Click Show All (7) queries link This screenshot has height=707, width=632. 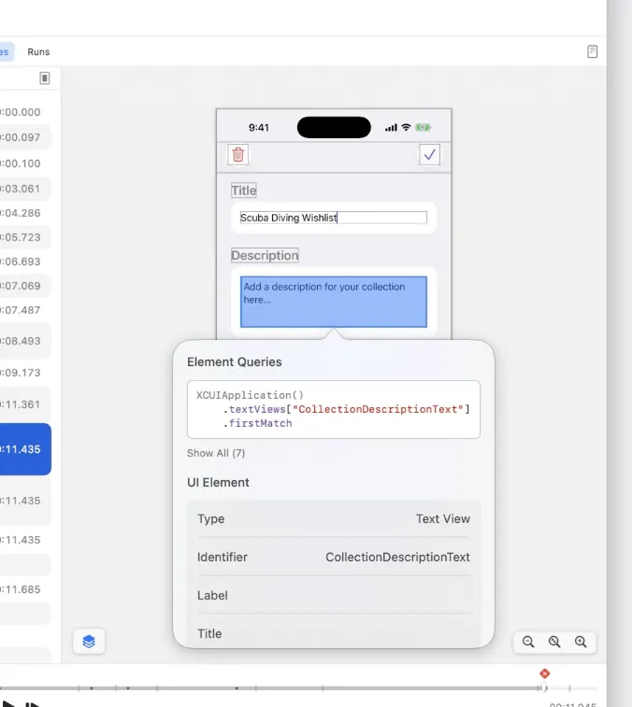click(x=216, y=453)
